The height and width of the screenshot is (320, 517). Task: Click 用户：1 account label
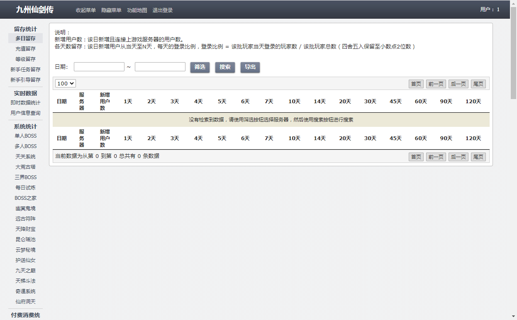point(490,10)
